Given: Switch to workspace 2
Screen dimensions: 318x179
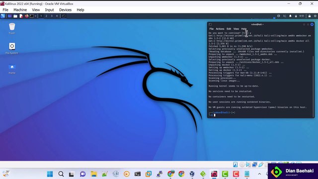Looking at the screenshot, I should pyautogui.click(x=46, y=16).
